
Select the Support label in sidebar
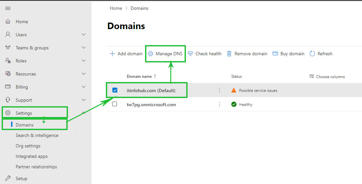click(24, 100)
